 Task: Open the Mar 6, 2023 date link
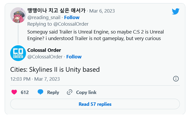click(102, 11)
